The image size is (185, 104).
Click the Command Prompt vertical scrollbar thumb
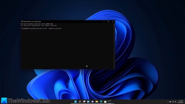click(x=114, y=25)
